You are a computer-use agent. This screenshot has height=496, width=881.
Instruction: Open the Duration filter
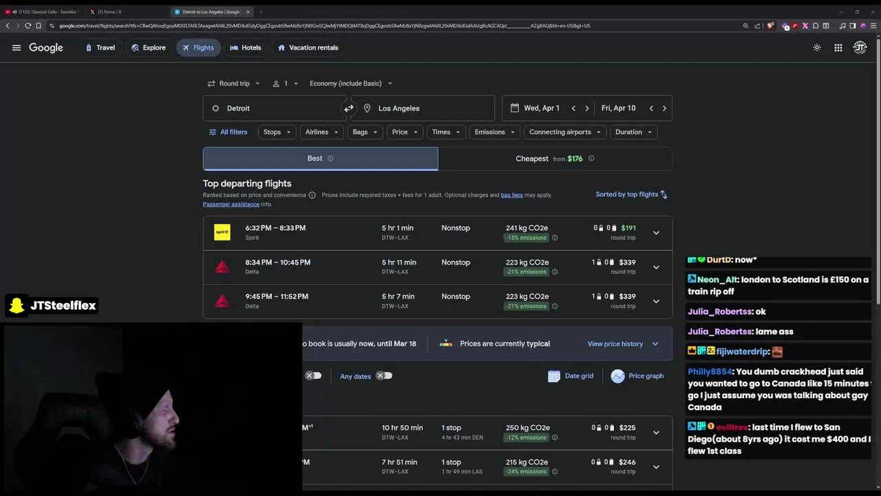pyautogui.click(x=633, y=132)
